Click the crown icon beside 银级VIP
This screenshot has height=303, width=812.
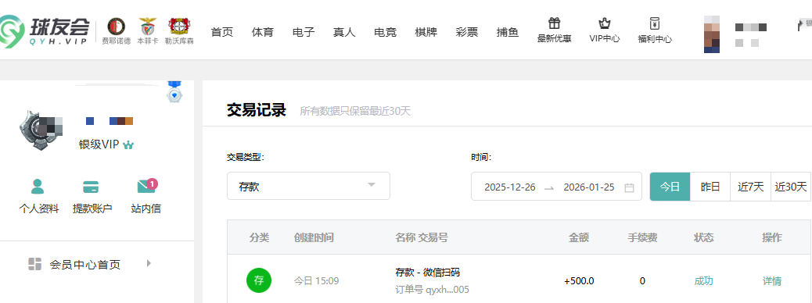coord(128,145)
